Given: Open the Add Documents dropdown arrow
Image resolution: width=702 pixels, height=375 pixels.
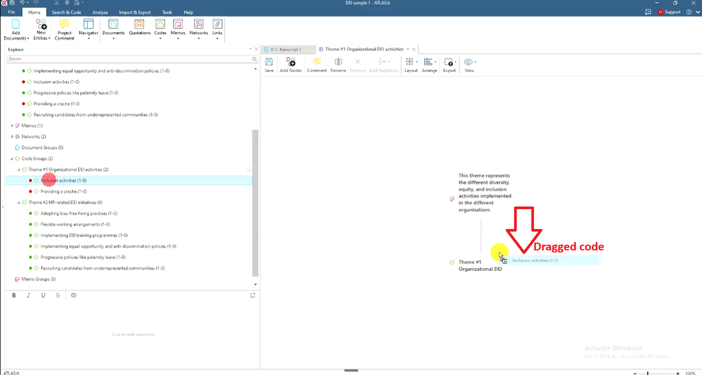Looking at the screenshot, I should coord(28,38).
